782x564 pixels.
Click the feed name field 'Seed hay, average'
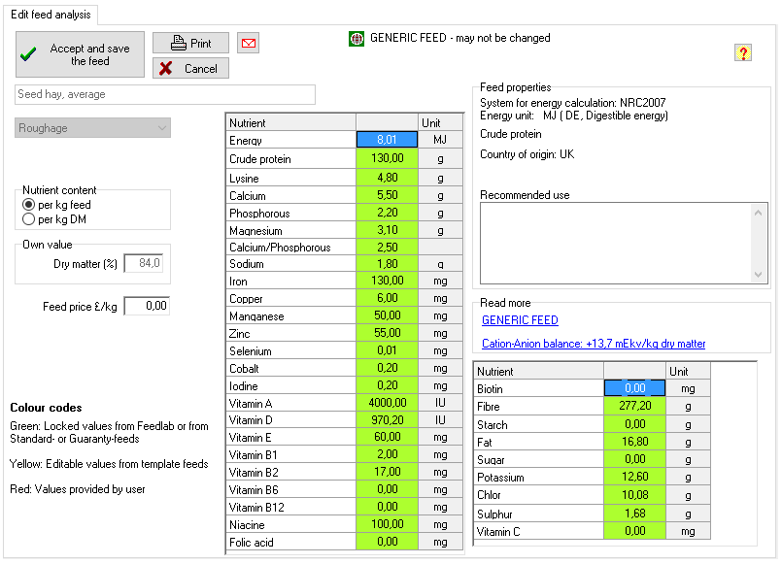pyautogui.click(x=165, y=95)
